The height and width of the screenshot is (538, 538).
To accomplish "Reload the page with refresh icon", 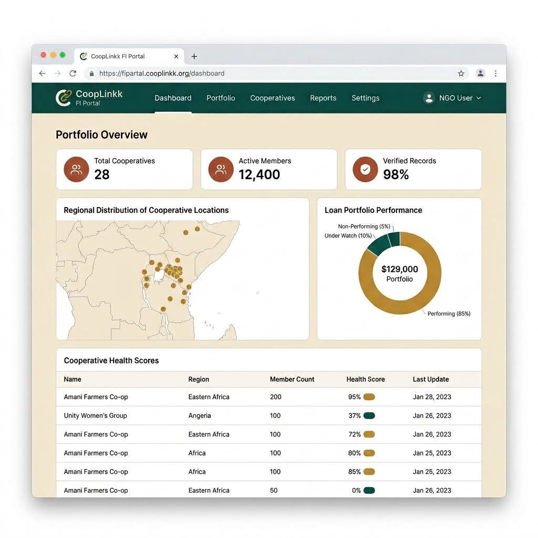I will 73,74.
